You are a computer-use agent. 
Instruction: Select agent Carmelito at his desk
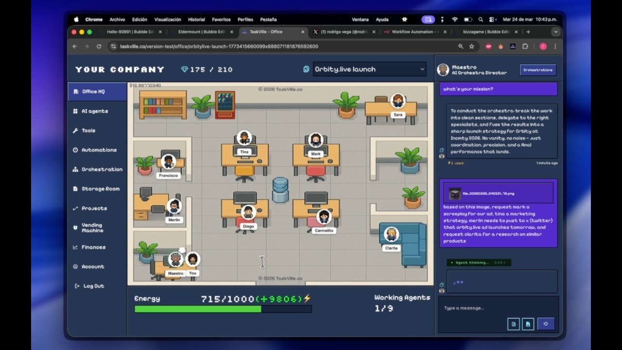(324, 217)
